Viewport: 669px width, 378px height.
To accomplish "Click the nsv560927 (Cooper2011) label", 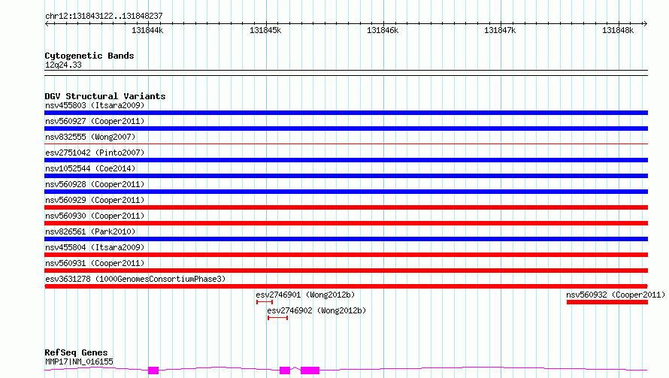I will pyautogui.click(x=95, y=121).
